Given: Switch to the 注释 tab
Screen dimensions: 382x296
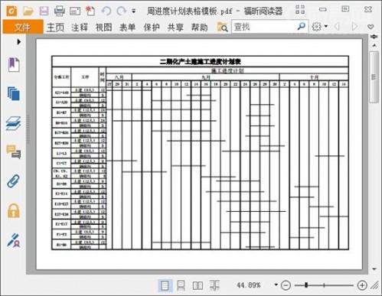Looking at the screenshot, I should pyautogui.click(x=80, y=27).
